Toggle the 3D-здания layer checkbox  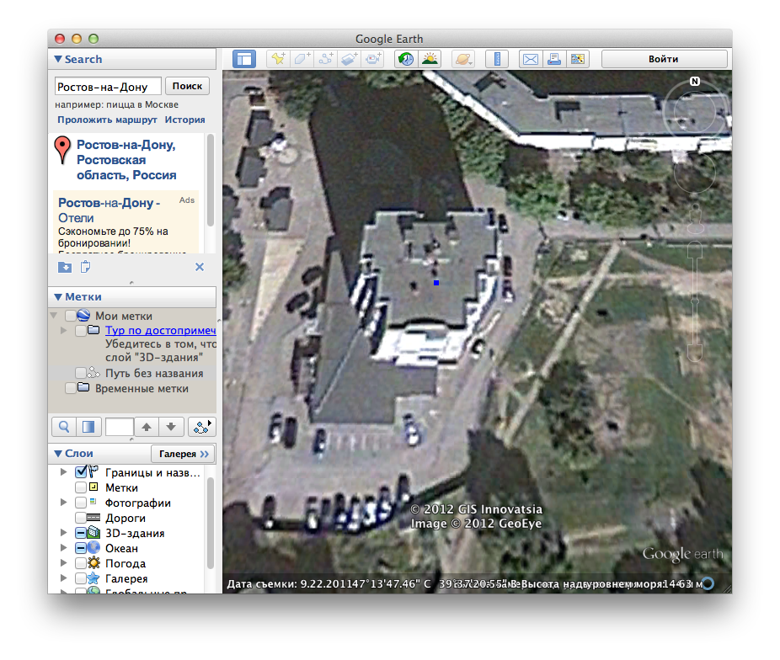pos(81,533)
